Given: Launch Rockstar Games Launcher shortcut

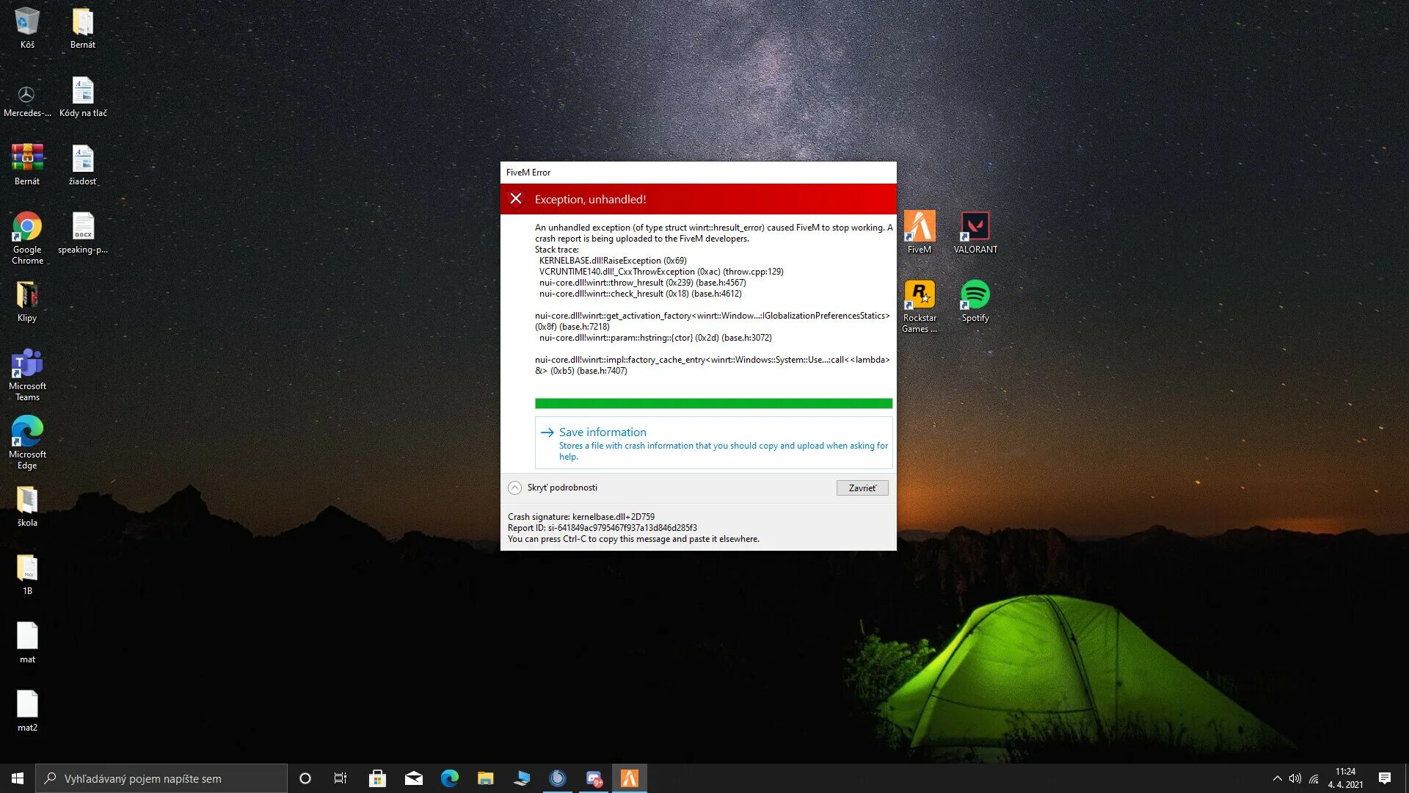Looking at the screenshot, I should 919,295.
